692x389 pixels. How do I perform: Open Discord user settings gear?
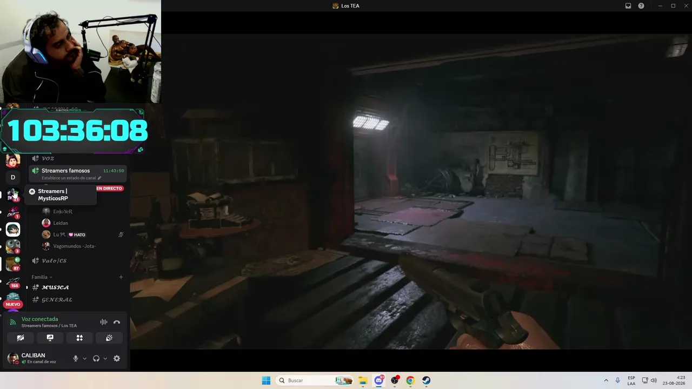[117, 358]
